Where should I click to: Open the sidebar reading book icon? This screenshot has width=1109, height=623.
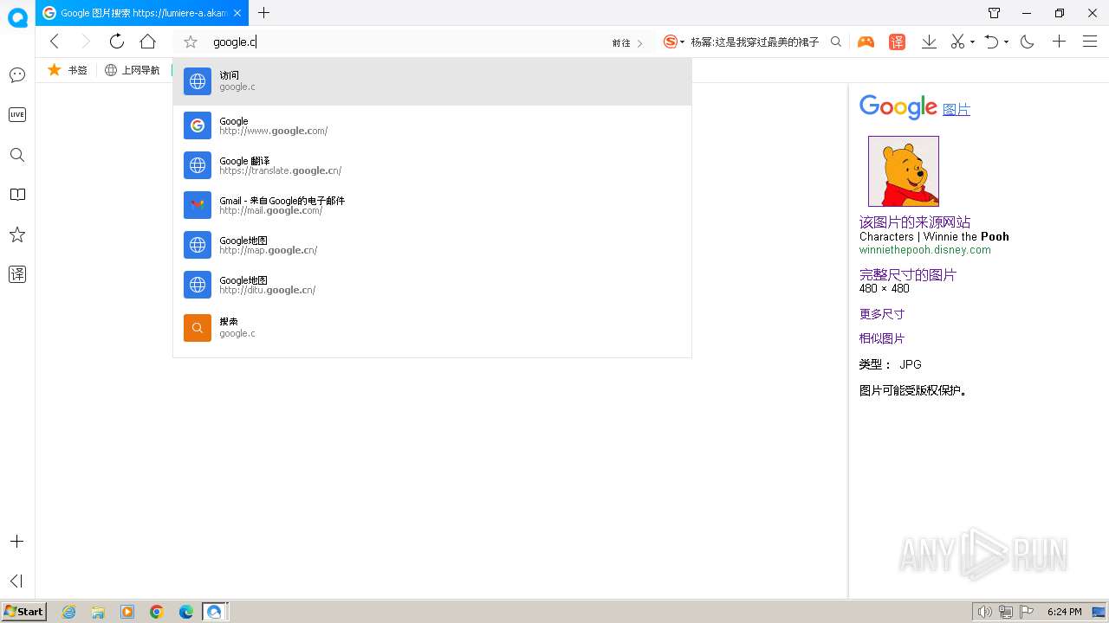(17, 195)
